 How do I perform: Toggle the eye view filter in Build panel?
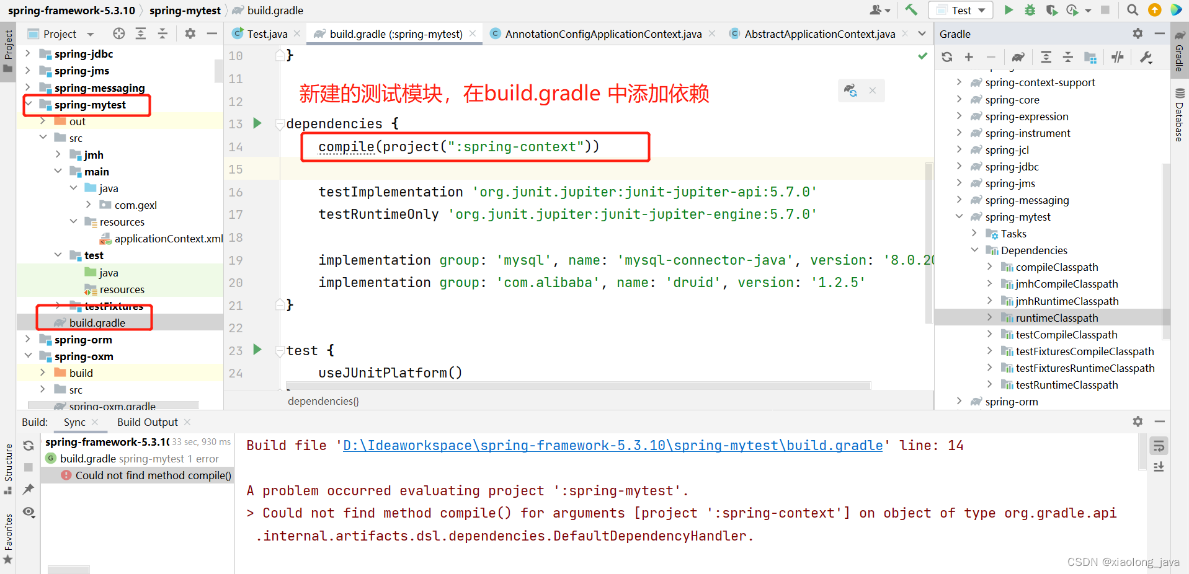(29, 512)
